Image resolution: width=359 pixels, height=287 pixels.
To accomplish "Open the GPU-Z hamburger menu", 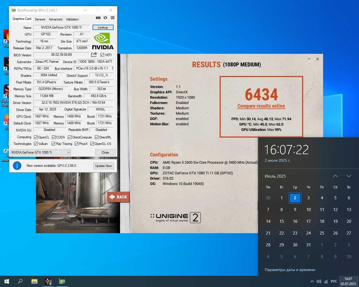I will pyautogui.click(x=112, y=18).
